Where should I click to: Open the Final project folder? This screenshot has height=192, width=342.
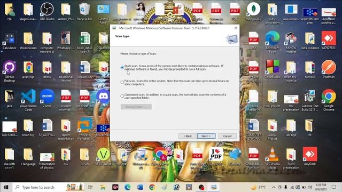click(x=272, y=98)
